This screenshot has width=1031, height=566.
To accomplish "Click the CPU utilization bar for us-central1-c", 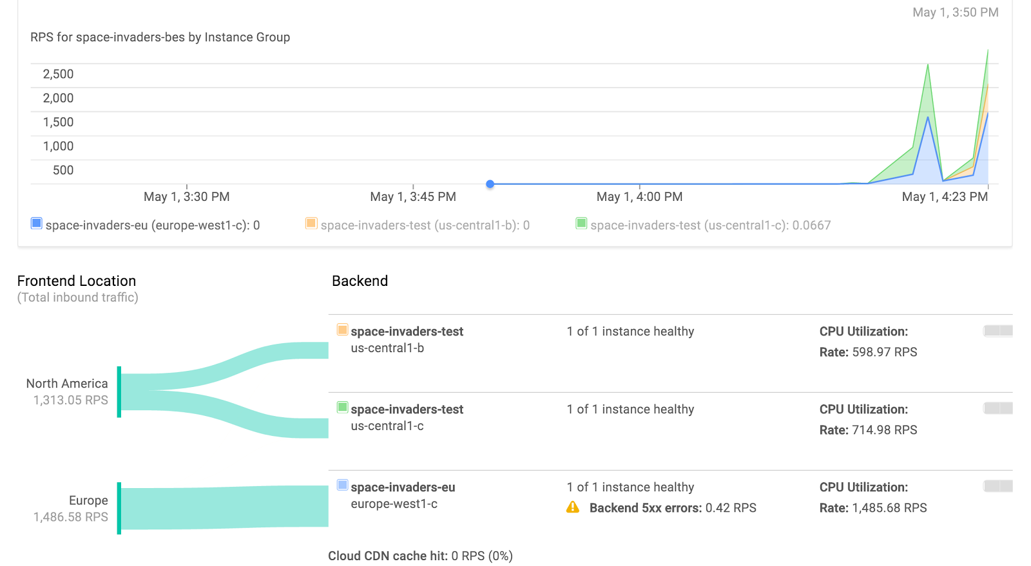I will click(998, 408).
